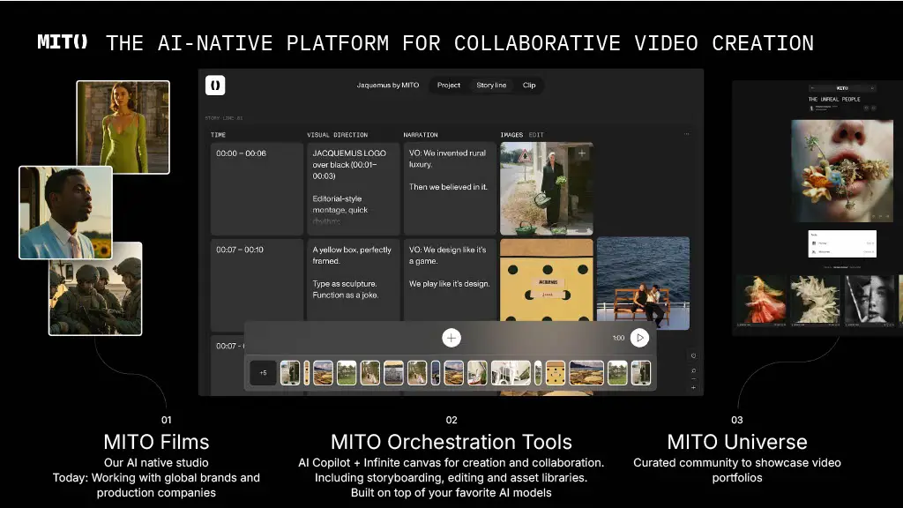
Task: Open the red dancer thumbnail in Universe
Action: click(x=760, y=300)
